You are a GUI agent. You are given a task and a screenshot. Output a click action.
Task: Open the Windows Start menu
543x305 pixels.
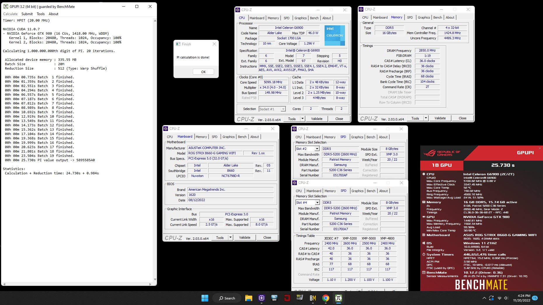[205, 298]
